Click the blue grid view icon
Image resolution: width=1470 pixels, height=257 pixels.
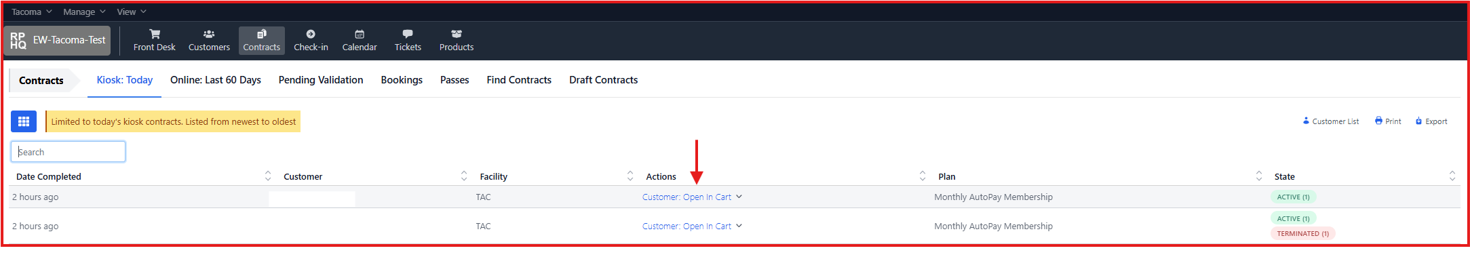tap(24, 121)
